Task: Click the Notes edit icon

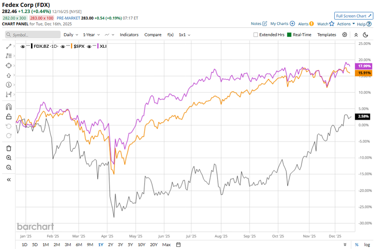Action: tap(265, 24)
